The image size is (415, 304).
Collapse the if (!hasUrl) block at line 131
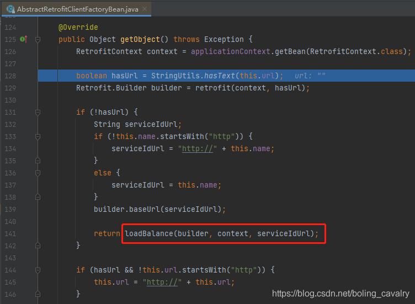(38, 113)
